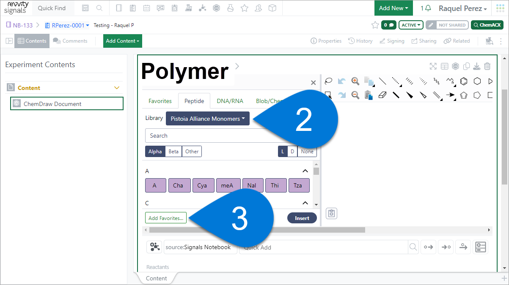Open the Contents tab

tap(32, 41)
